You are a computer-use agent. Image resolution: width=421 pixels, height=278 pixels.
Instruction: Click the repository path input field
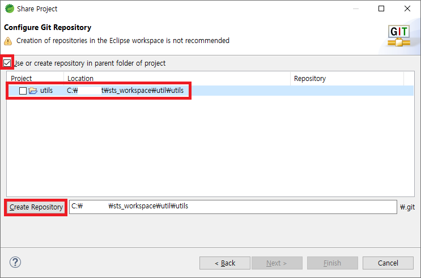pos(233,207)
